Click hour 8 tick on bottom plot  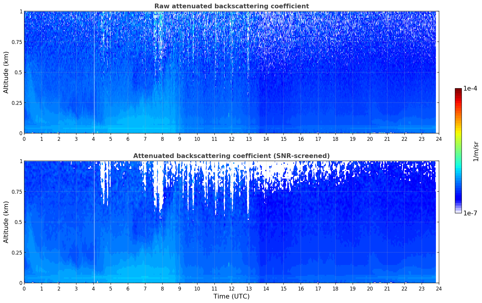(x=162, y=288)
